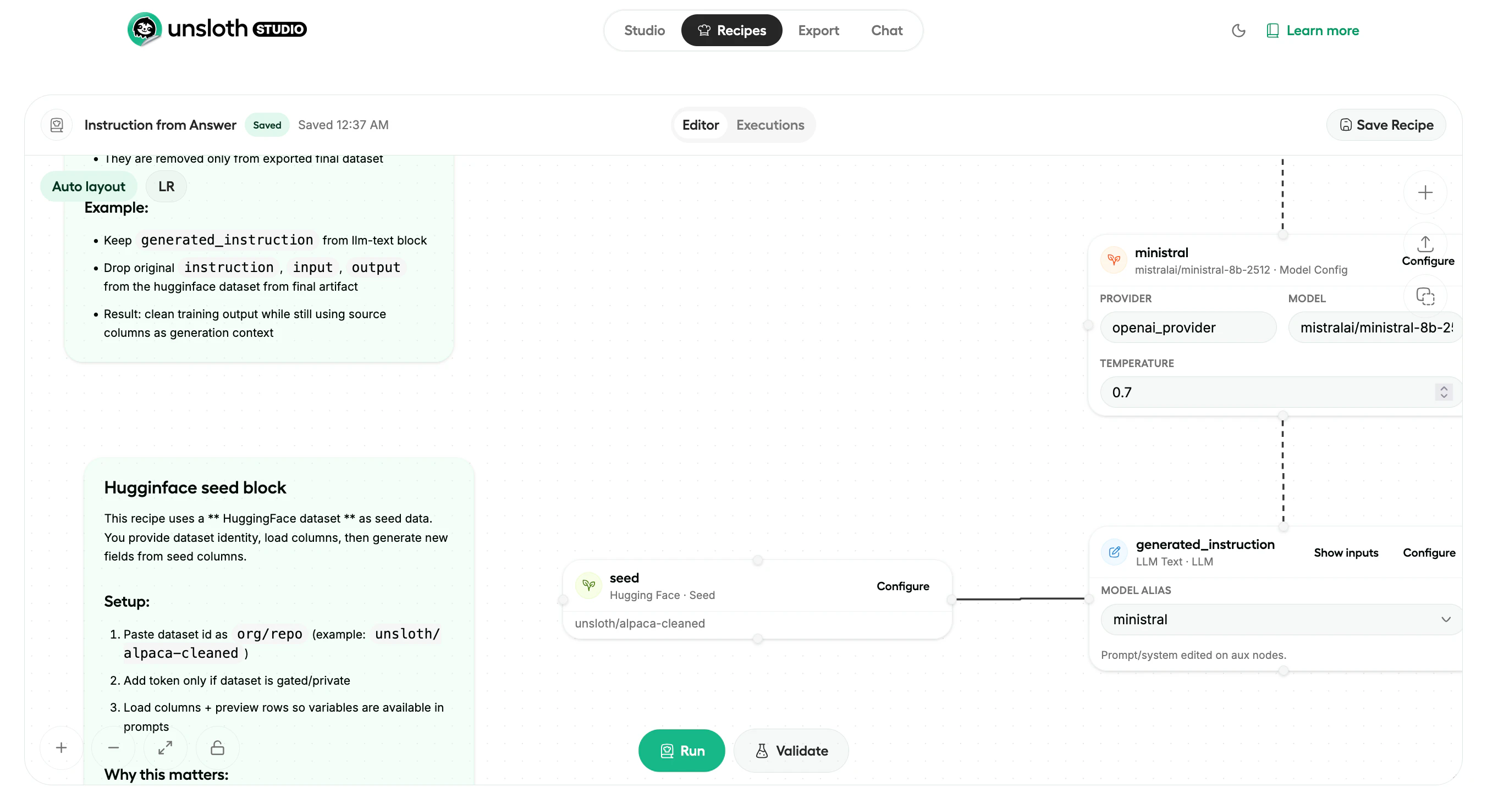1487x799 pixels.
Task: Toggle dark mode moon icon
Action: 1238,31
